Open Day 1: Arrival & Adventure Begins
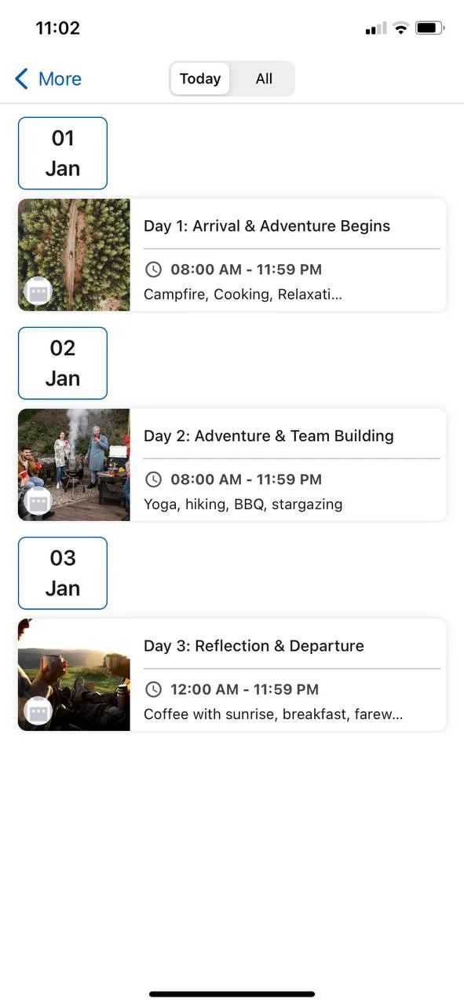Screen dimensions: 464x1006 pyautogui.click(x=232, y=255)
